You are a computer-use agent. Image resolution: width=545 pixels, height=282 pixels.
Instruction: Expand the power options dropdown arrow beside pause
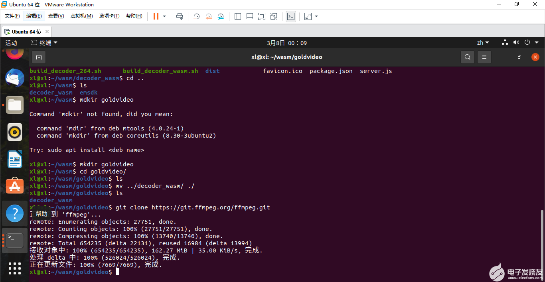[x=164, y=16]
